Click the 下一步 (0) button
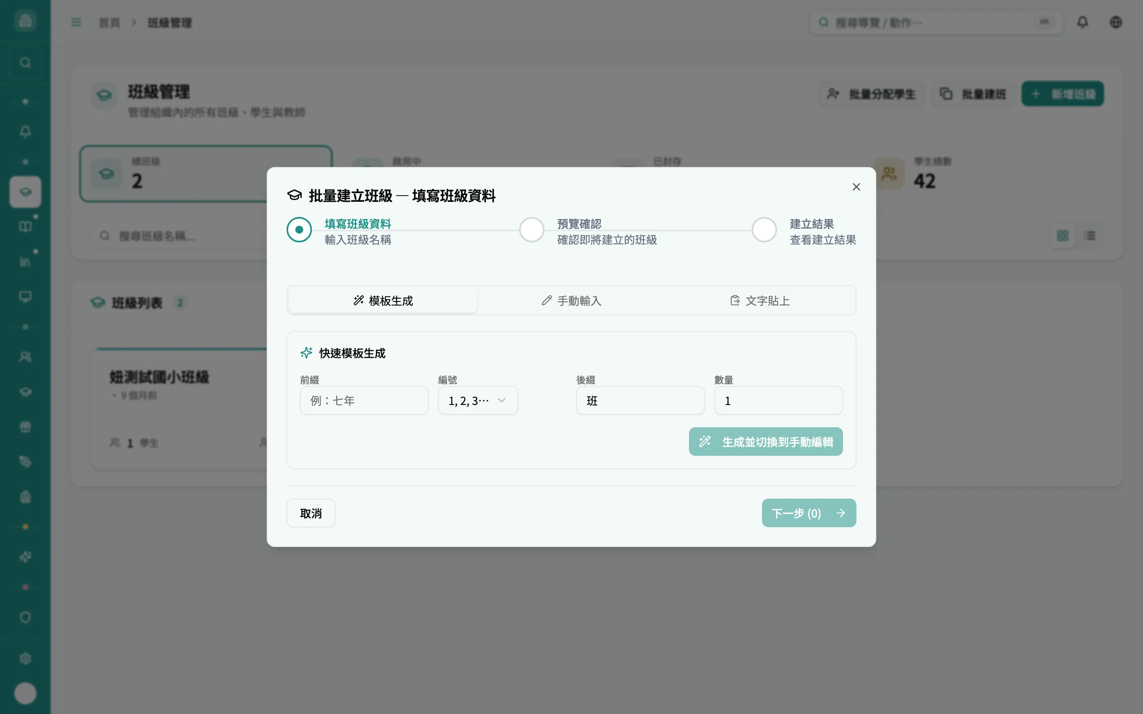The width and height of the screenshot is (1143, 714). pos(808,513)
